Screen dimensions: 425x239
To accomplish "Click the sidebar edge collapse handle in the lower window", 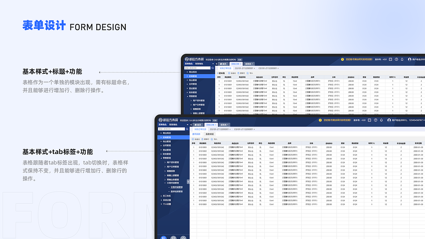I will point(188,182).
